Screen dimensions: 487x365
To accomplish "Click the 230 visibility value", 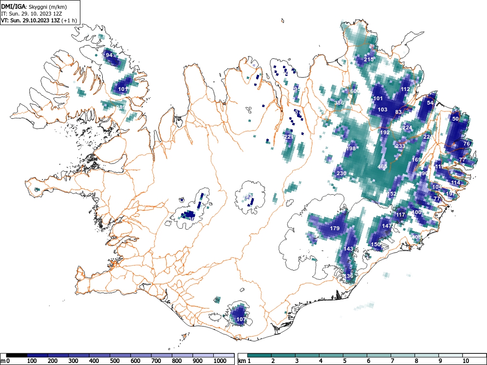I will (341, 173).
